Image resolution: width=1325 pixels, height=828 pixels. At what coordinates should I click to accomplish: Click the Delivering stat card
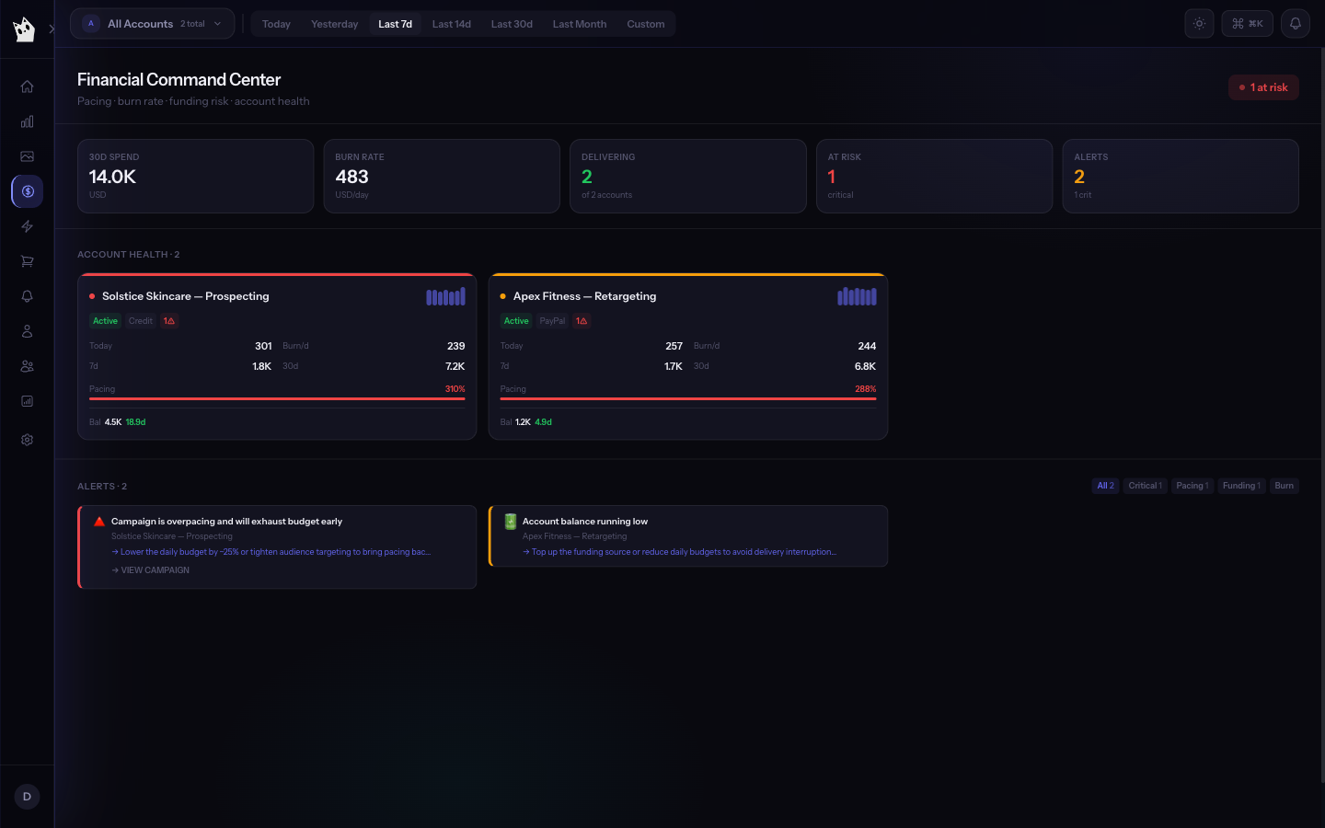[x=688, y=176]
